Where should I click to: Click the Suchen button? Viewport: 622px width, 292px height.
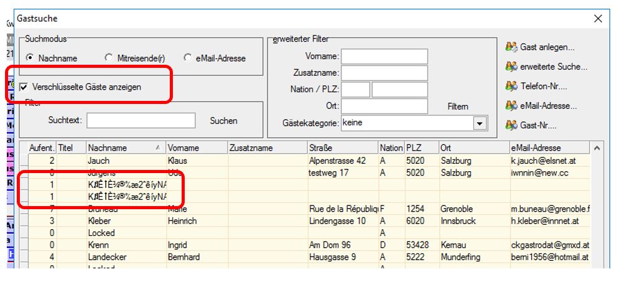[x=224, y=121]
